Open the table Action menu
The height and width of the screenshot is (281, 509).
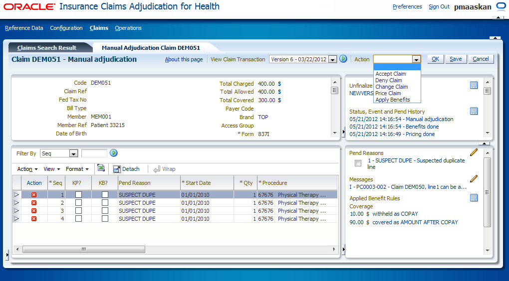[27, 169]
